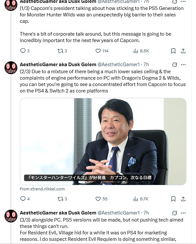Screen dimensions: 196x244
Task: Open AestheticGamer profile avatar on (2/3) tweet
Action: pyautogui.click(x=11, y=68)
